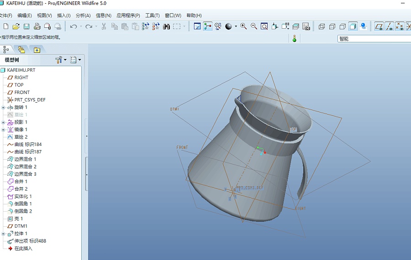Switch to Hidden Line display
The image size is (411, 260).
[332, 26]
